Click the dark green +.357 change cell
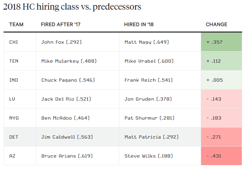 221,42
